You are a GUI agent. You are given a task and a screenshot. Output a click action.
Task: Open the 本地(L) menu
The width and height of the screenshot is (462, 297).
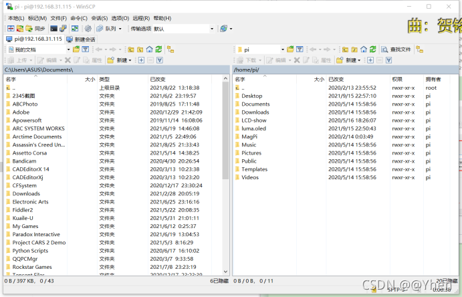pos(16,18)
